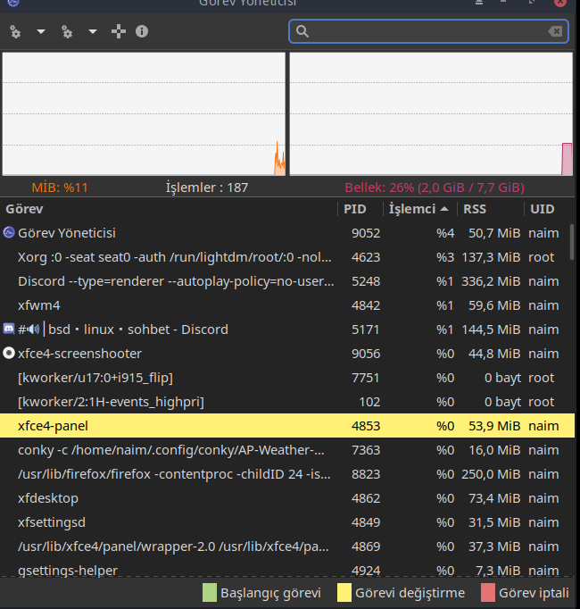Click the crosshair window-identify icon
This screenshot has width=580, height=609.
tap(119, 32)
